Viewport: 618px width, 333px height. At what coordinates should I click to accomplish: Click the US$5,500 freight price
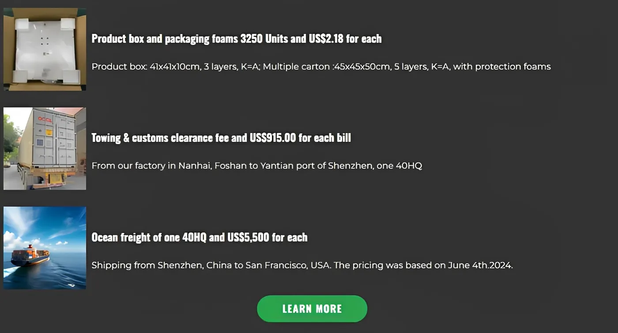[248, 237]
